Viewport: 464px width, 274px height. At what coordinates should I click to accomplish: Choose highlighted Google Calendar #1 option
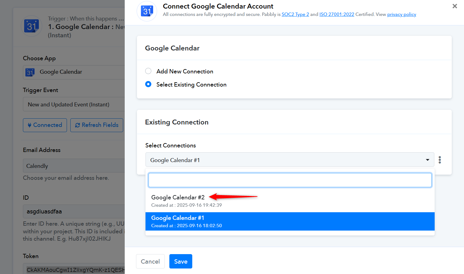(x=290, y=221)
